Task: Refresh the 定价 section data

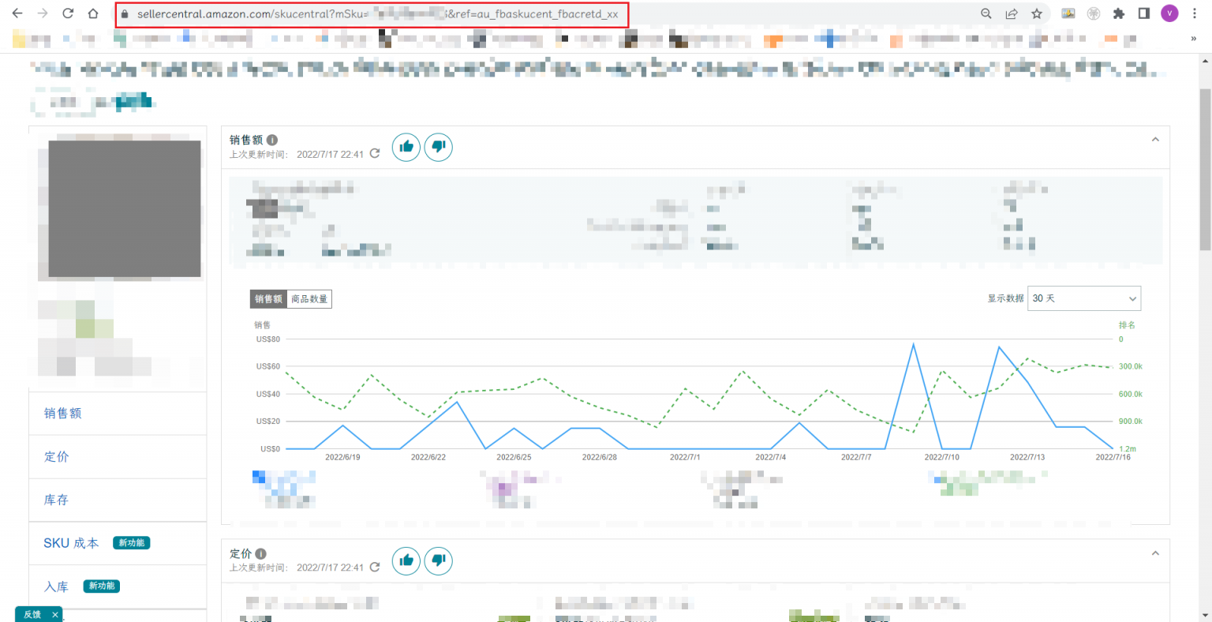Action: pos(375,567)
